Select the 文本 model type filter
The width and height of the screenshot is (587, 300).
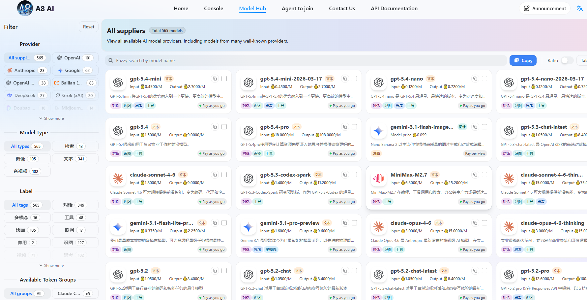point(75,159)
